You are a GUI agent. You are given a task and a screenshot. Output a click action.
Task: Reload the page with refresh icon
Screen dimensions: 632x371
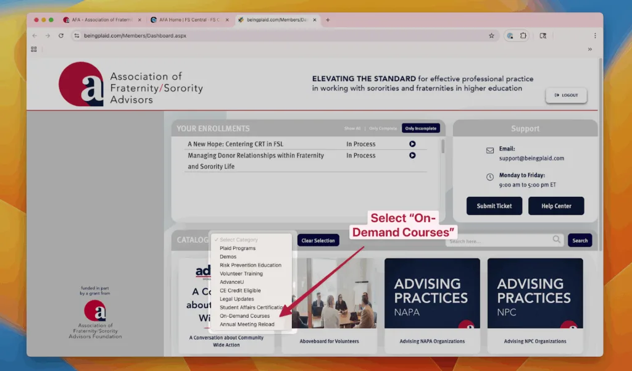61,35
